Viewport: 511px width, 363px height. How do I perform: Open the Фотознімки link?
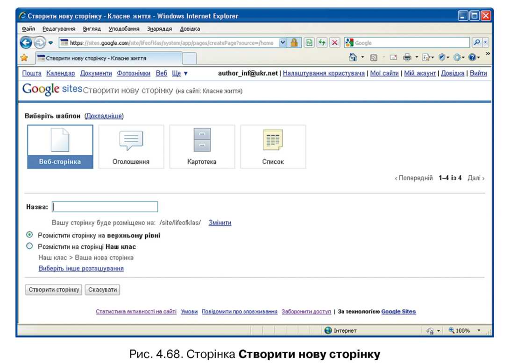coord(134,73)
